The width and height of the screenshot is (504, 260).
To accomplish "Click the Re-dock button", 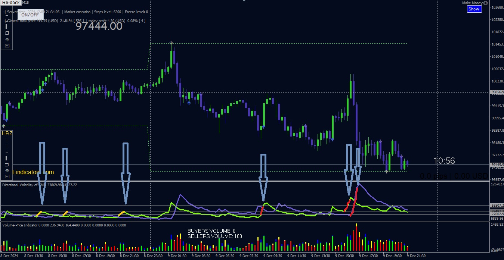I will [11, 3].
